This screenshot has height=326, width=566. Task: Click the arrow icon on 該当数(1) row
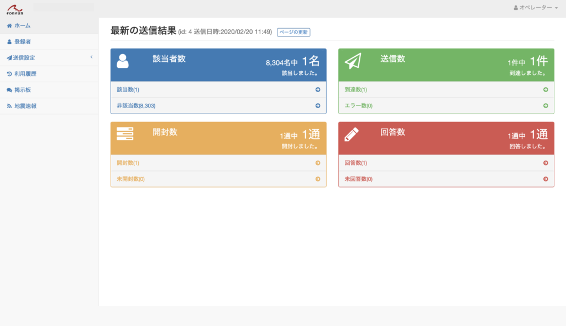pos(318,90)
